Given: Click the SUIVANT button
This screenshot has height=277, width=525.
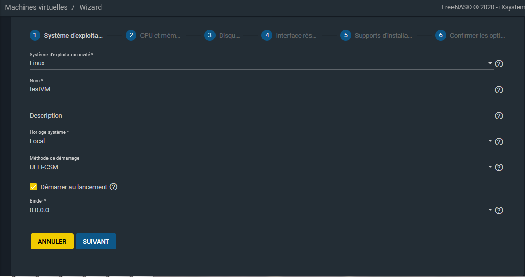Looking at the screenshot, I should [x=96, y=241].
